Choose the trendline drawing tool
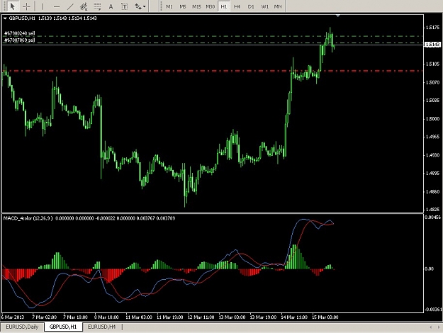Screen dimensions: 443x333 click(x=70, y=6)
